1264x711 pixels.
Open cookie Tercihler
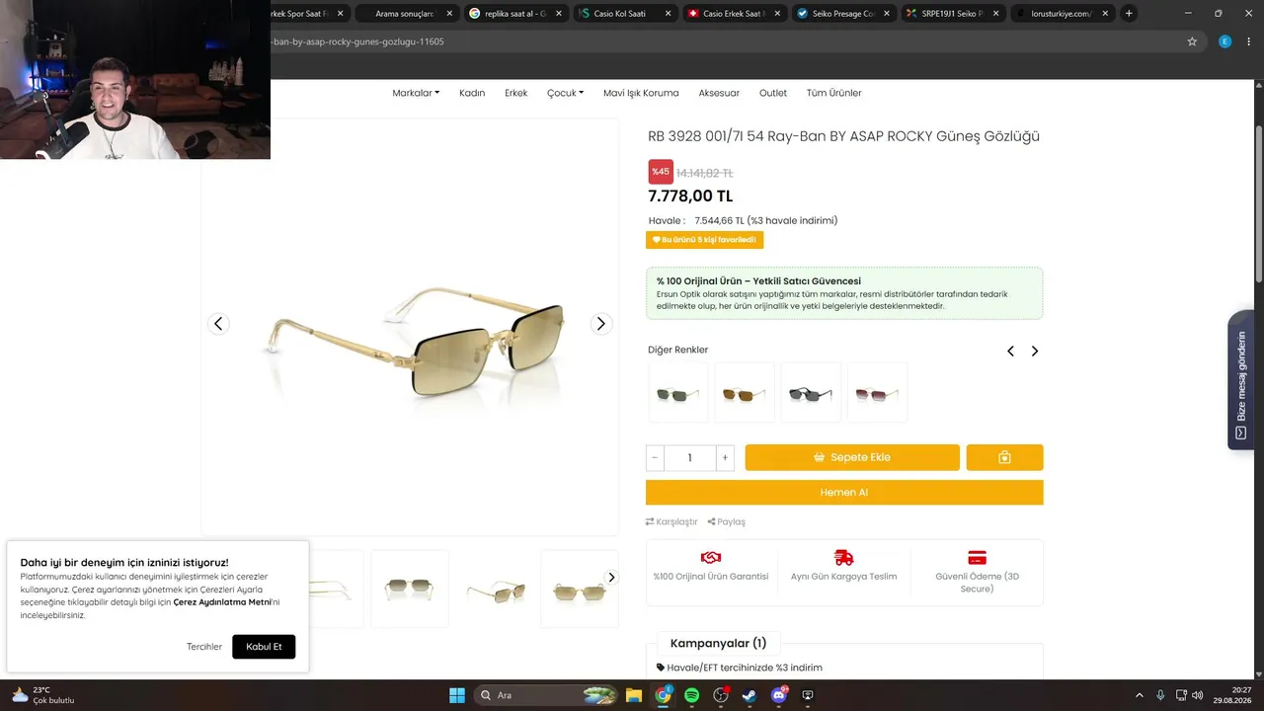coord(204,647)
